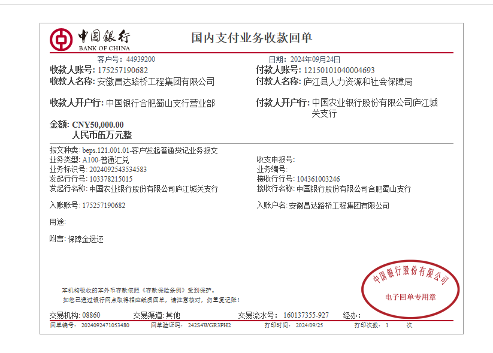Screen dimensions: 493x353
Task: Click receiving bank number 104361003246
Action: coord(318,179)
